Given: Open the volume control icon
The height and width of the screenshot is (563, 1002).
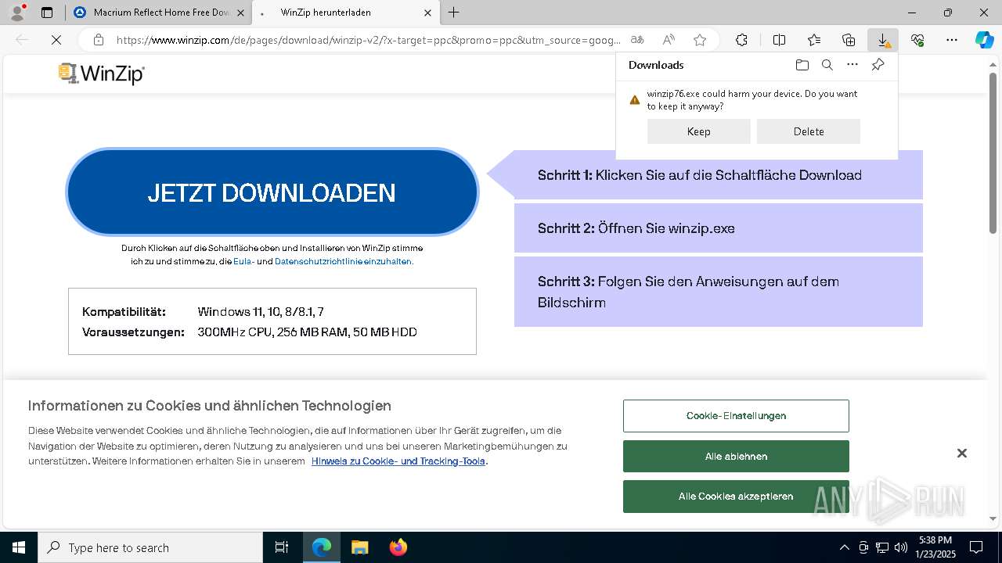Looking at the screenshot, I should tap(901, 547).
